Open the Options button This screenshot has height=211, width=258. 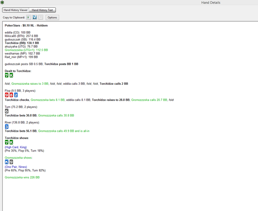click(x=52, y=17)
